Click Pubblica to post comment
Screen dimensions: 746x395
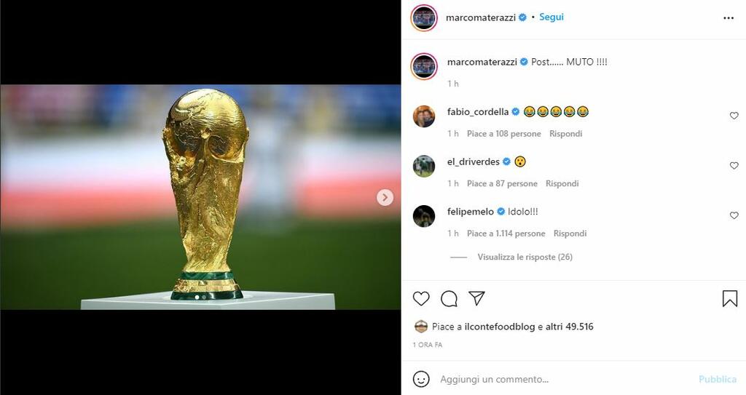click(x=718, y=379)
